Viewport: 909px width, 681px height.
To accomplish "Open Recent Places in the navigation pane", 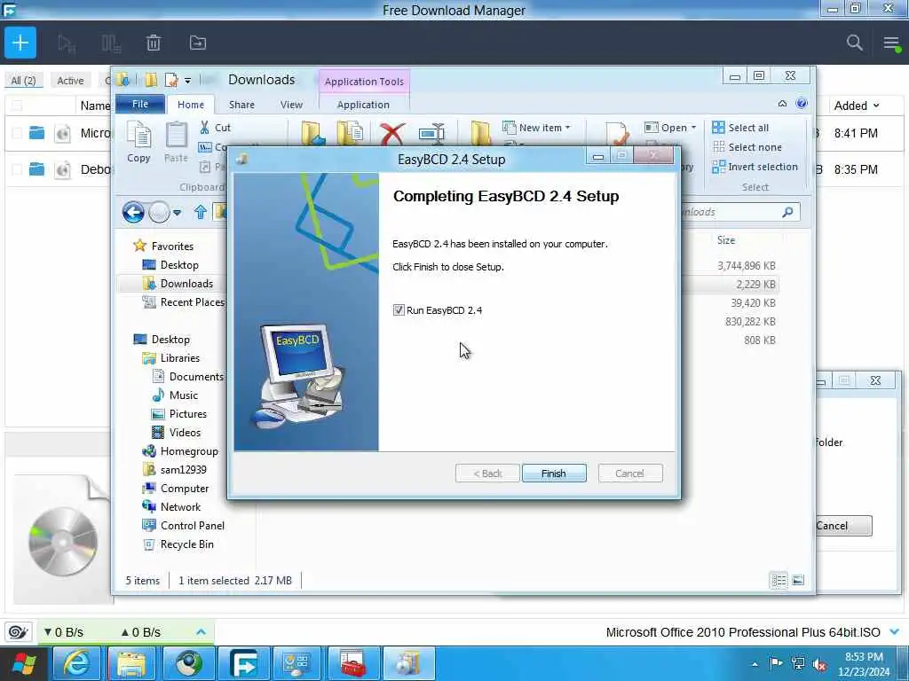I will tap(184, 301).
